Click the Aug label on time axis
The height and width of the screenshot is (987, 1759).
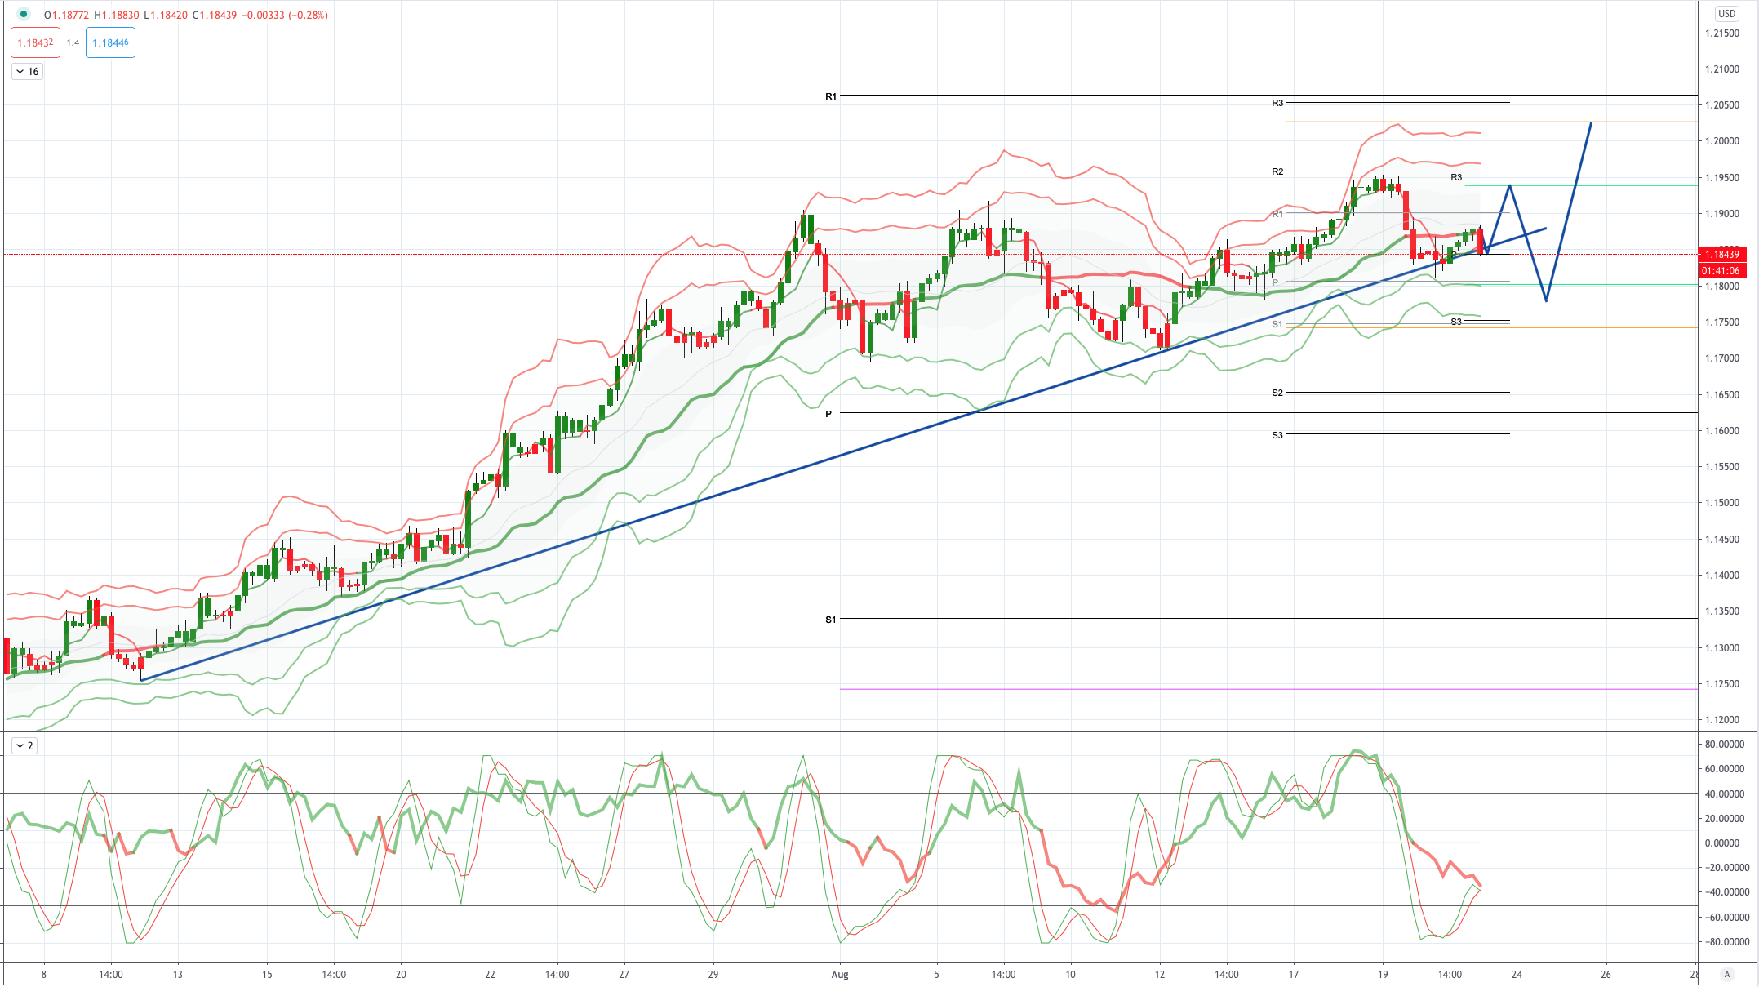[840, 974]
